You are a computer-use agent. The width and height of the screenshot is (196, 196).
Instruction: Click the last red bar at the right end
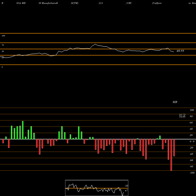174,148
